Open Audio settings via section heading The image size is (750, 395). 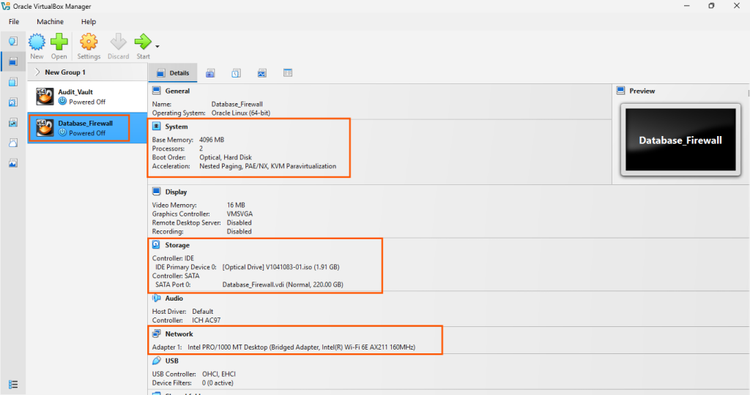[x=174, y=298]
